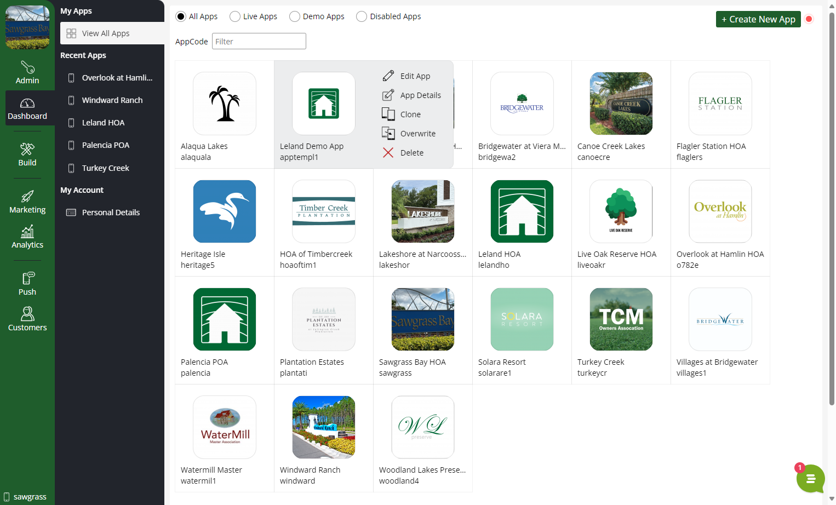Click the red record indicator dot
This screenshot has width=836, height=505.
(x=809, y=19)
